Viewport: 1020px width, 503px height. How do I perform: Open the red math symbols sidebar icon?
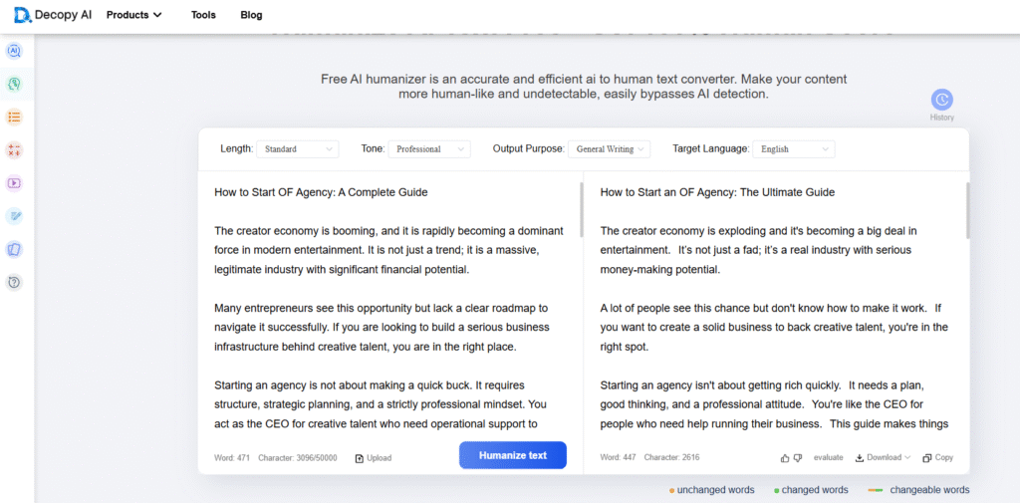(14, 150)
